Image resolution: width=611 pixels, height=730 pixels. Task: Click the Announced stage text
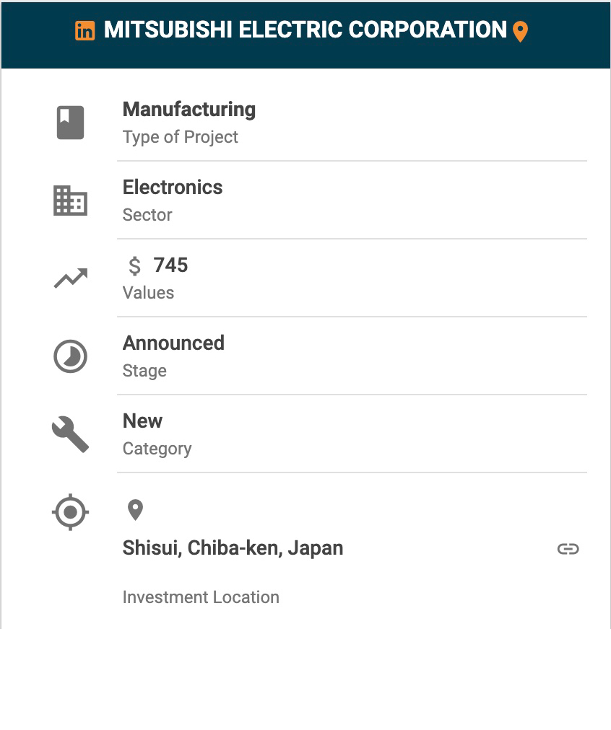click(173, 343)
